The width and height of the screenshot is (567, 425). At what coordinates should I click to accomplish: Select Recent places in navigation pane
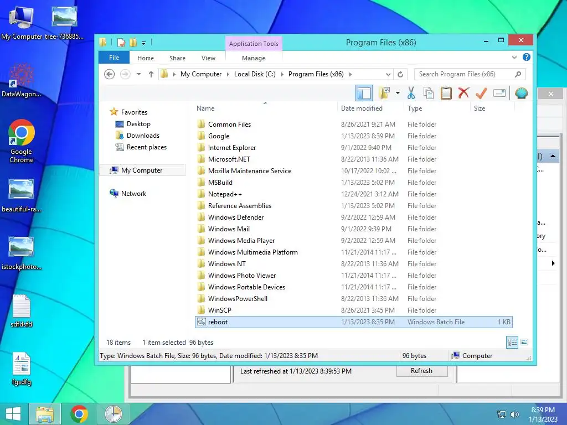point(146,147)
